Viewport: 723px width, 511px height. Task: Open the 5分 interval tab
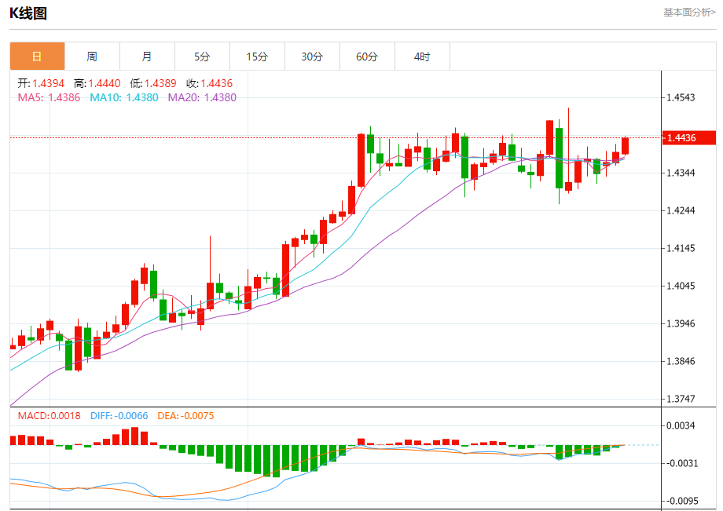click(x=202, y=57)
